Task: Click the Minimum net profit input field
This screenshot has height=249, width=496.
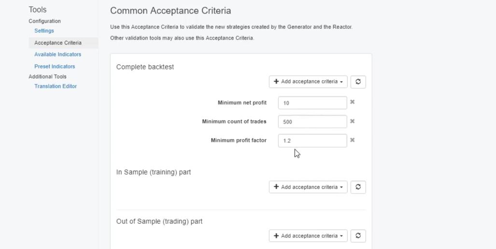Action: (312, 103)
